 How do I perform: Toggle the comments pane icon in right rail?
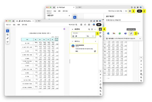(x=100, y=29)
